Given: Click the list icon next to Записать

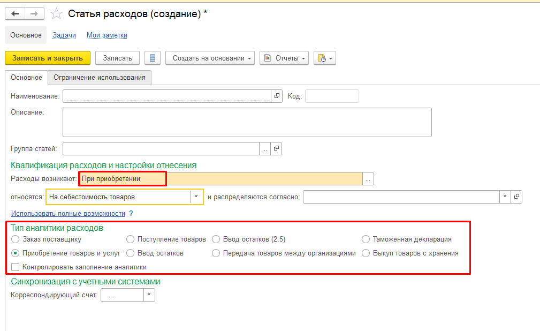Looking at the screenshot, I should coord(153,58).
